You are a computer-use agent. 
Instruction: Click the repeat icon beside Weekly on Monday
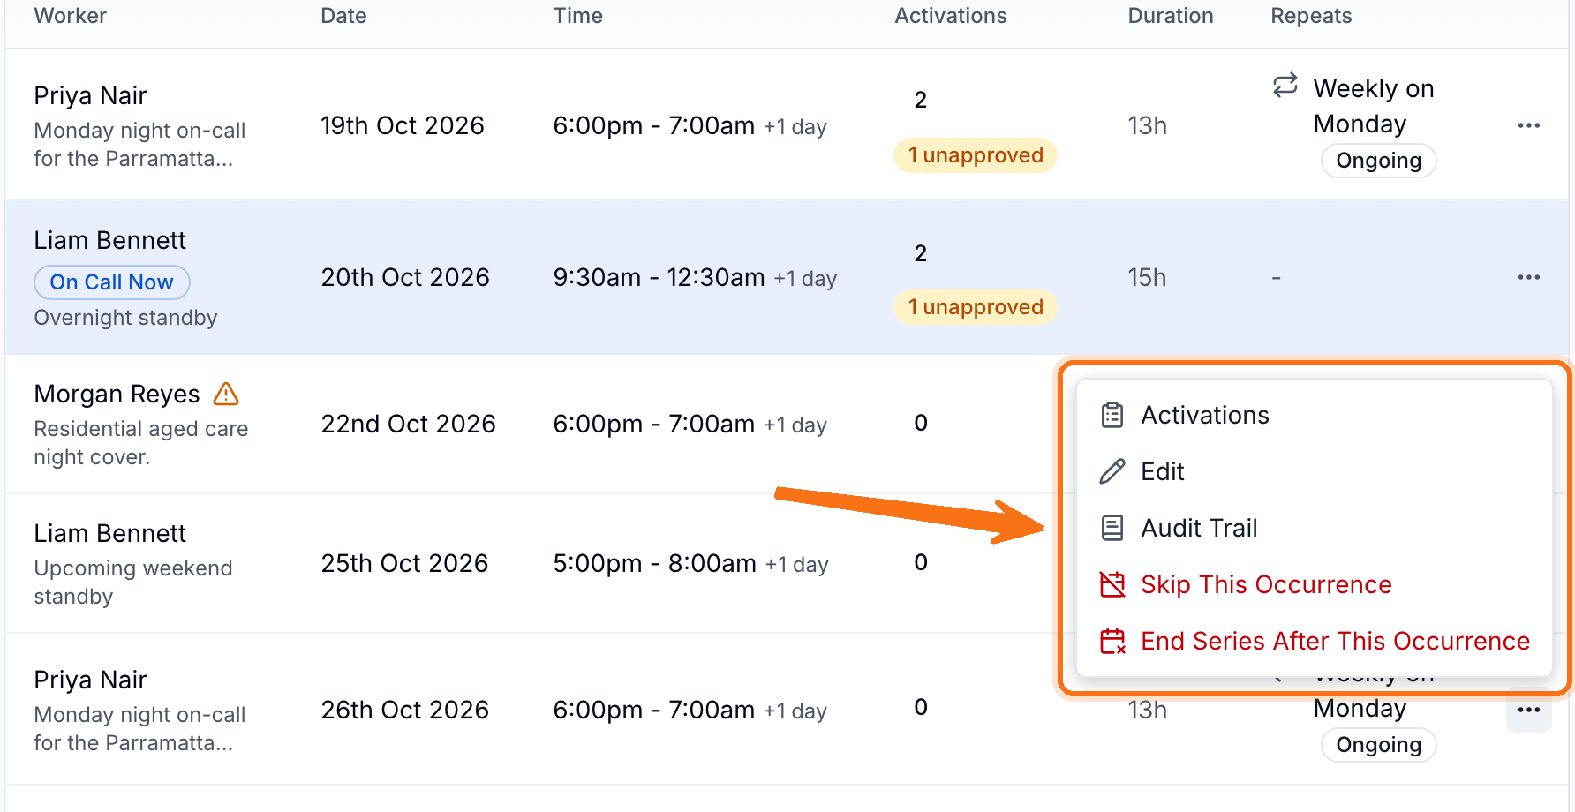point(1285,86)
